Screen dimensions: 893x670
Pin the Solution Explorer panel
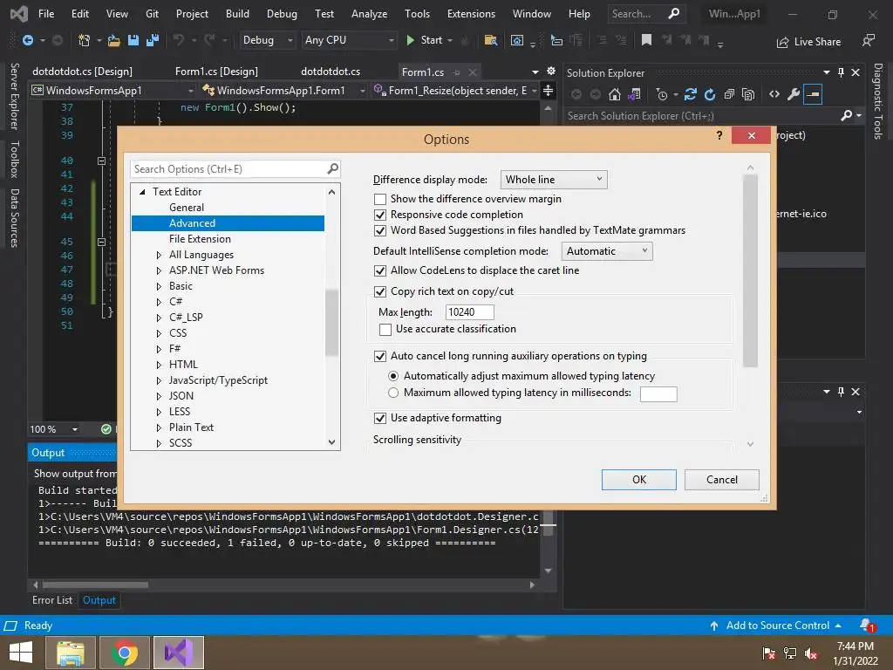click(x=842, y=72)
